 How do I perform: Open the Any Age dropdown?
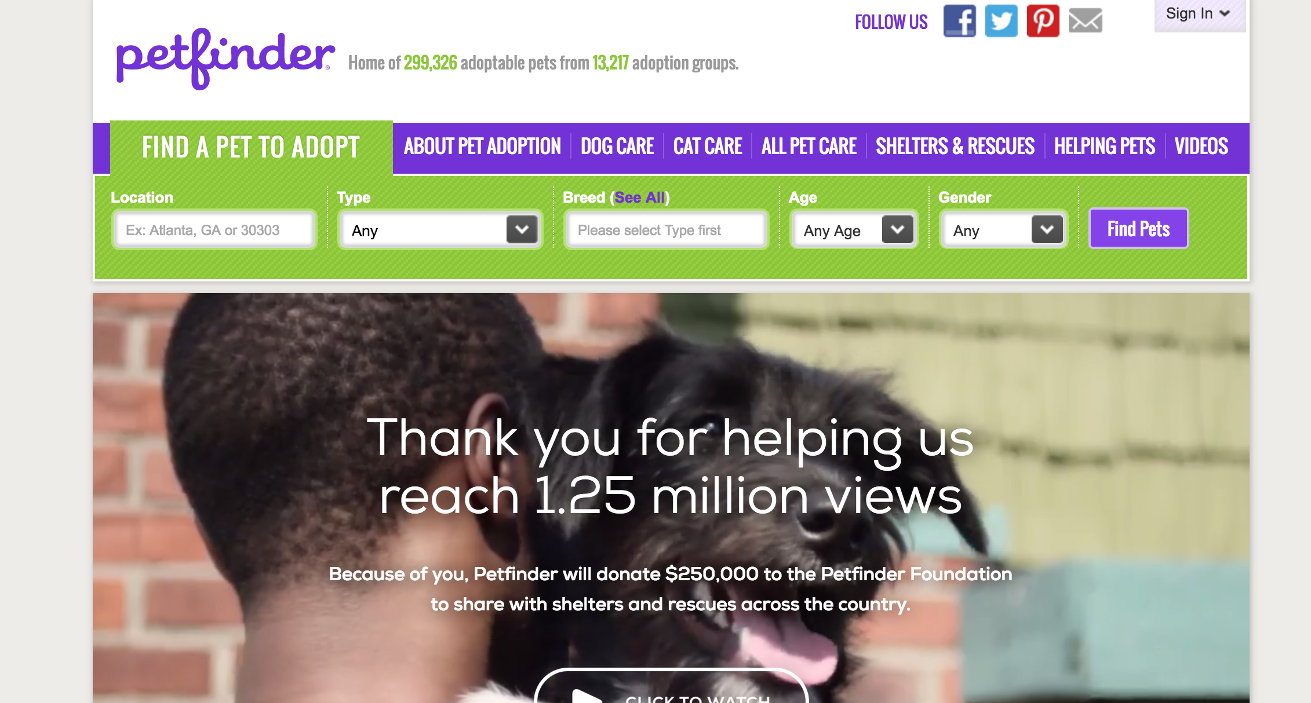(x=854, y=230)
